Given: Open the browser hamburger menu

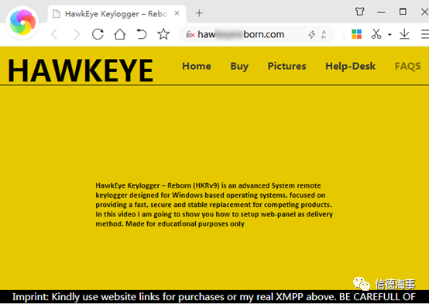Looking at the screenshot, I should 425,34.
